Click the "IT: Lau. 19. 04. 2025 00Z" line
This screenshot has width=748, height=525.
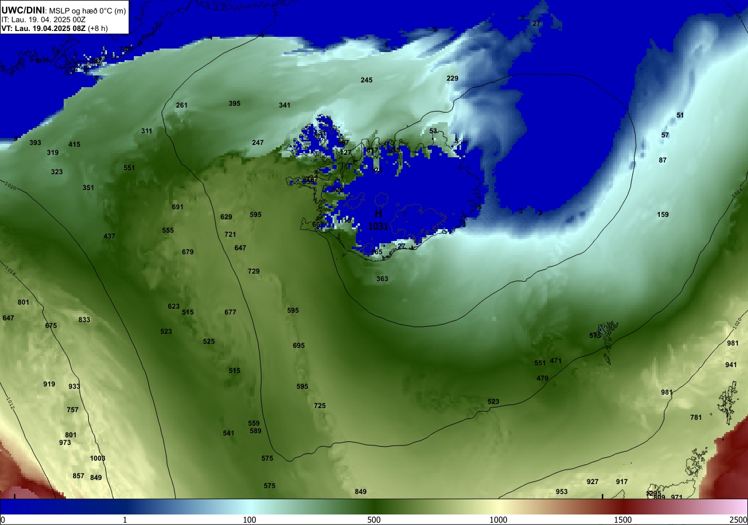point(43,19)
